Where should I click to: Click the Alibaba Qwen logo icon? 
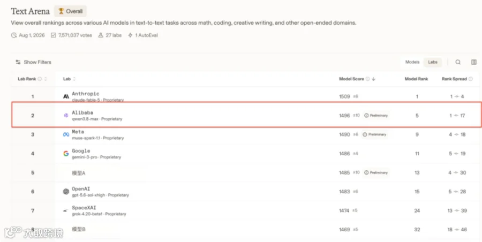[x=66, y=115]
